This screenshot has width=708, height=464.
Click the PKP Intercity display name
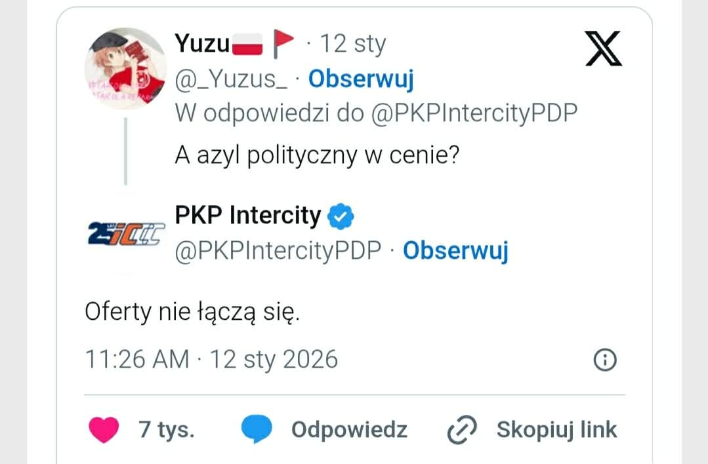click(248, 215)
